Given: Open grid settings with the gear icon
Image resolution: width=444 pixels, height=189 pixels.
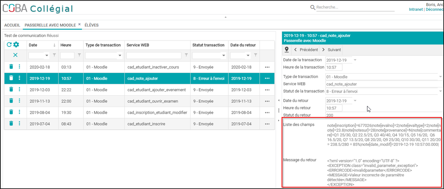Looking at the screenshot, I should click(16, 45).
